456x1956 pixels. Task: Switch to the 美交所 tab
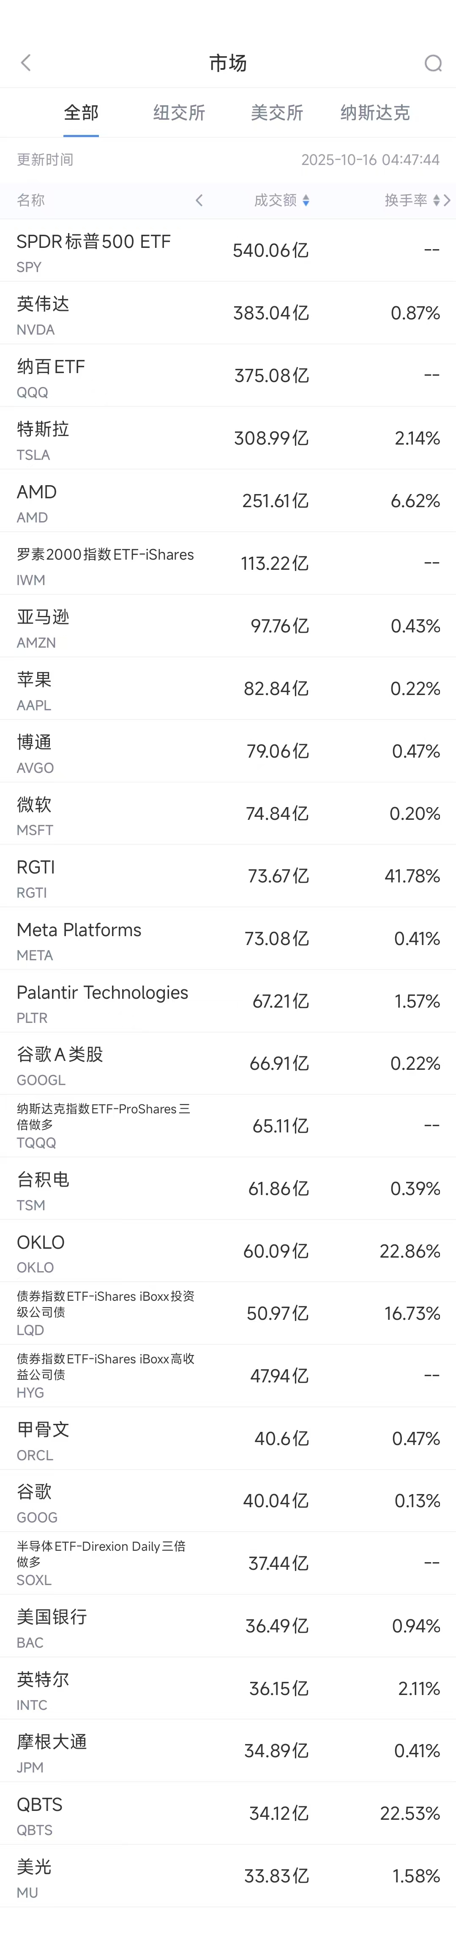coord(277,113)
